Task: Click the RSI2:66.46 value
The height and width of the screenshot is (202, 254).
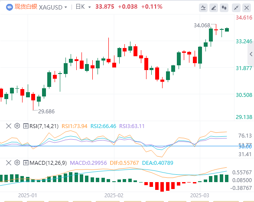Action: [x=103, y=126]
